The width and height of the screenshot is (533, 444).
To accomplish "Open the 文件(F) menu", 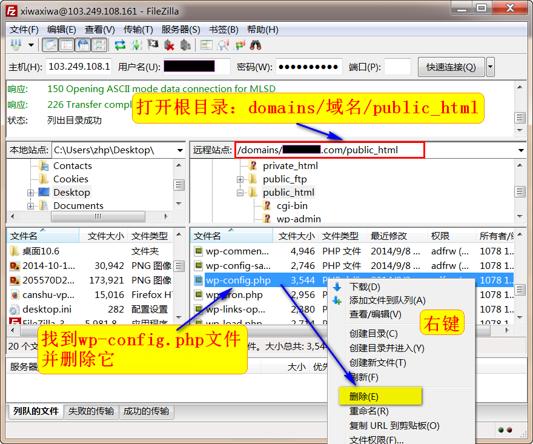I will point(24,30).
